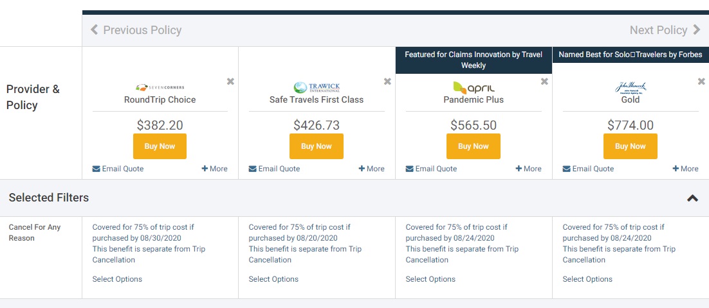This screenshot has width=709, height=308.
Task: Expand More options under Gold policy
Action: coord(685,169)
